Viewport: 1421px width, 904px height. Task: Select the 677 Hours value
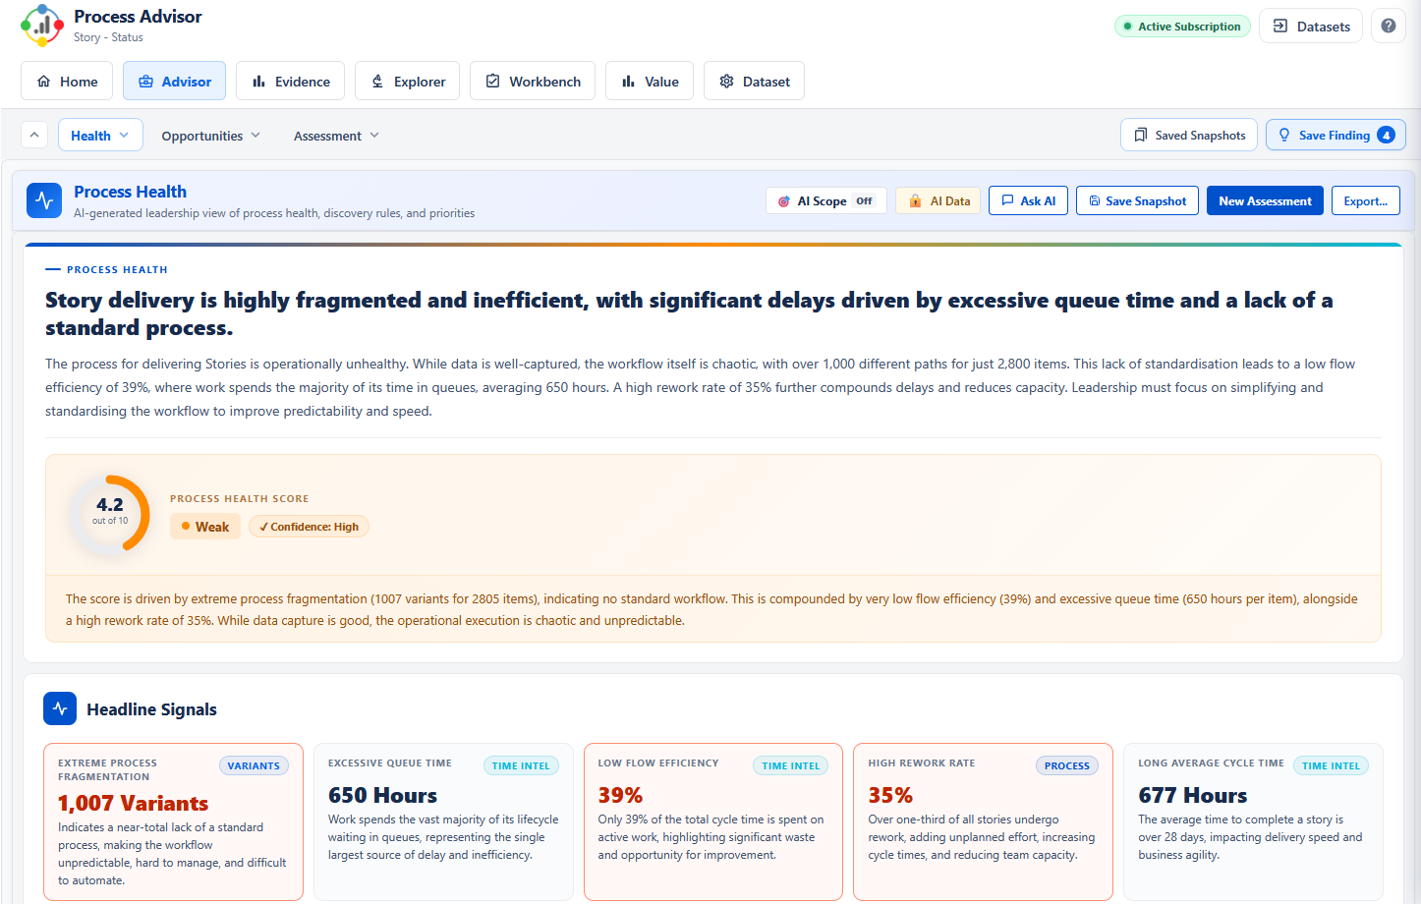[1193, 795]
